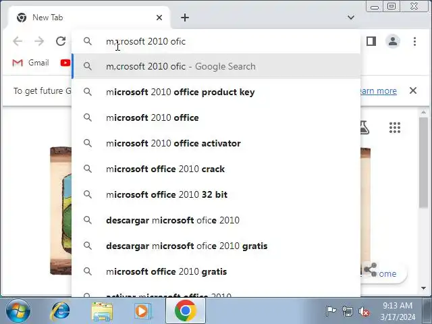Choose suggestion 'microsoft 2010 office activator'
The height and width of the screenshot is (324, 432).
tap(216, 143)
